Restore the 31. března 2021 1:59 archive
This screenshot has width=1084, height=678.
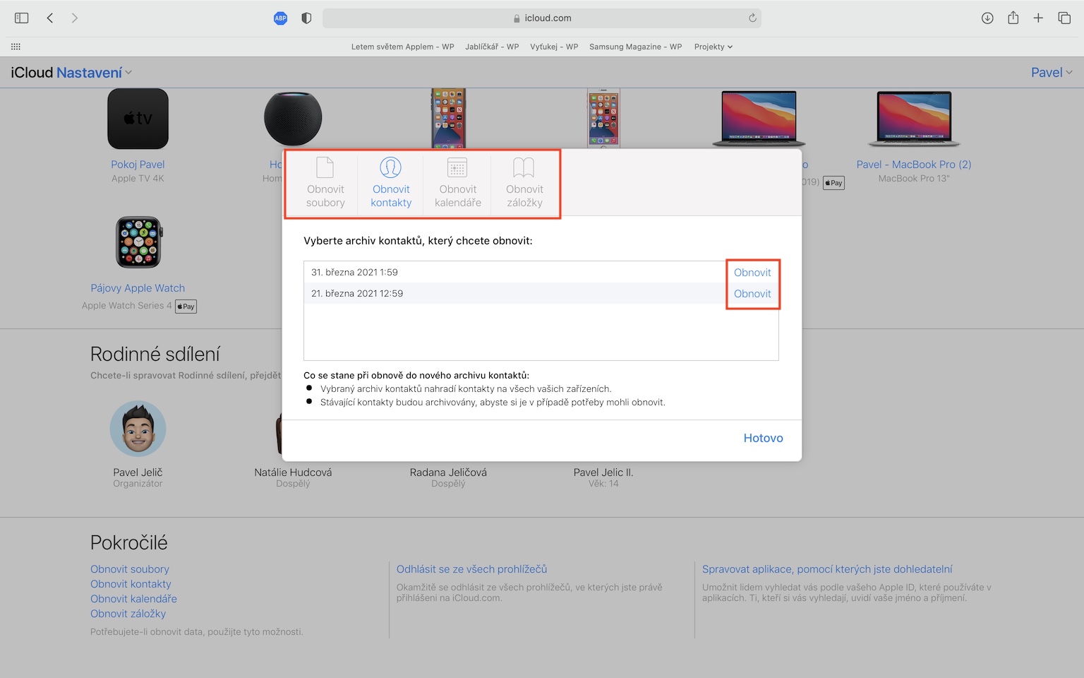(752, 273)
